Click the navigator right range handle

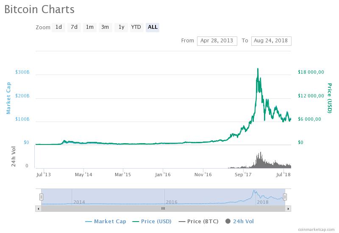(x=285, y=197)
